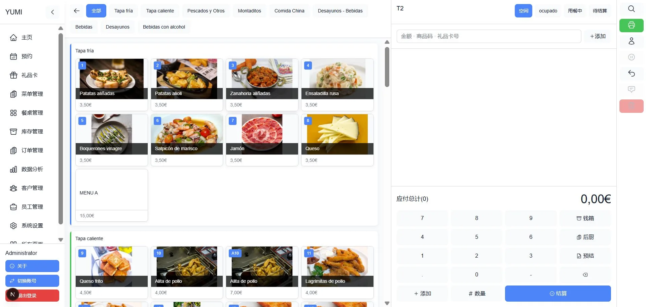Focus the 金额·商品码·礼品卡号 input field
The height and width of the screenshot is (307, 646).
(x=489, y=36)
